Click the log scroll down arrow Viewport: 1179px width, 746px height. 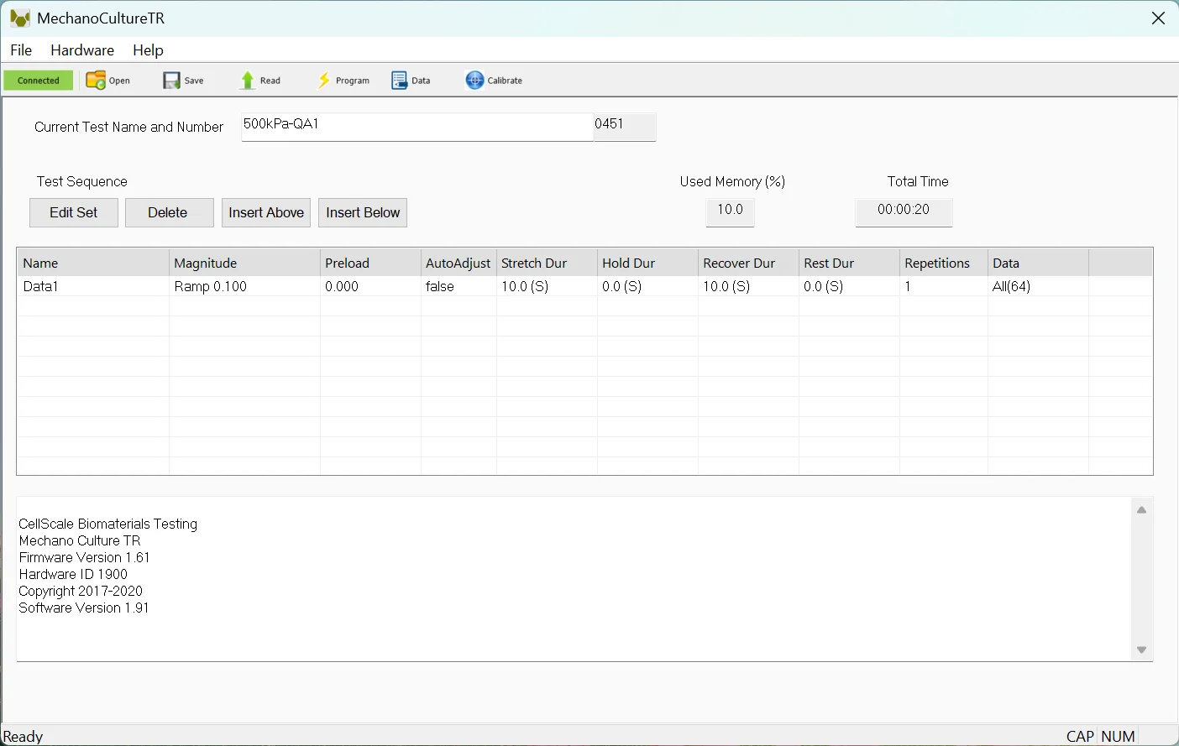coord(1141,649)
